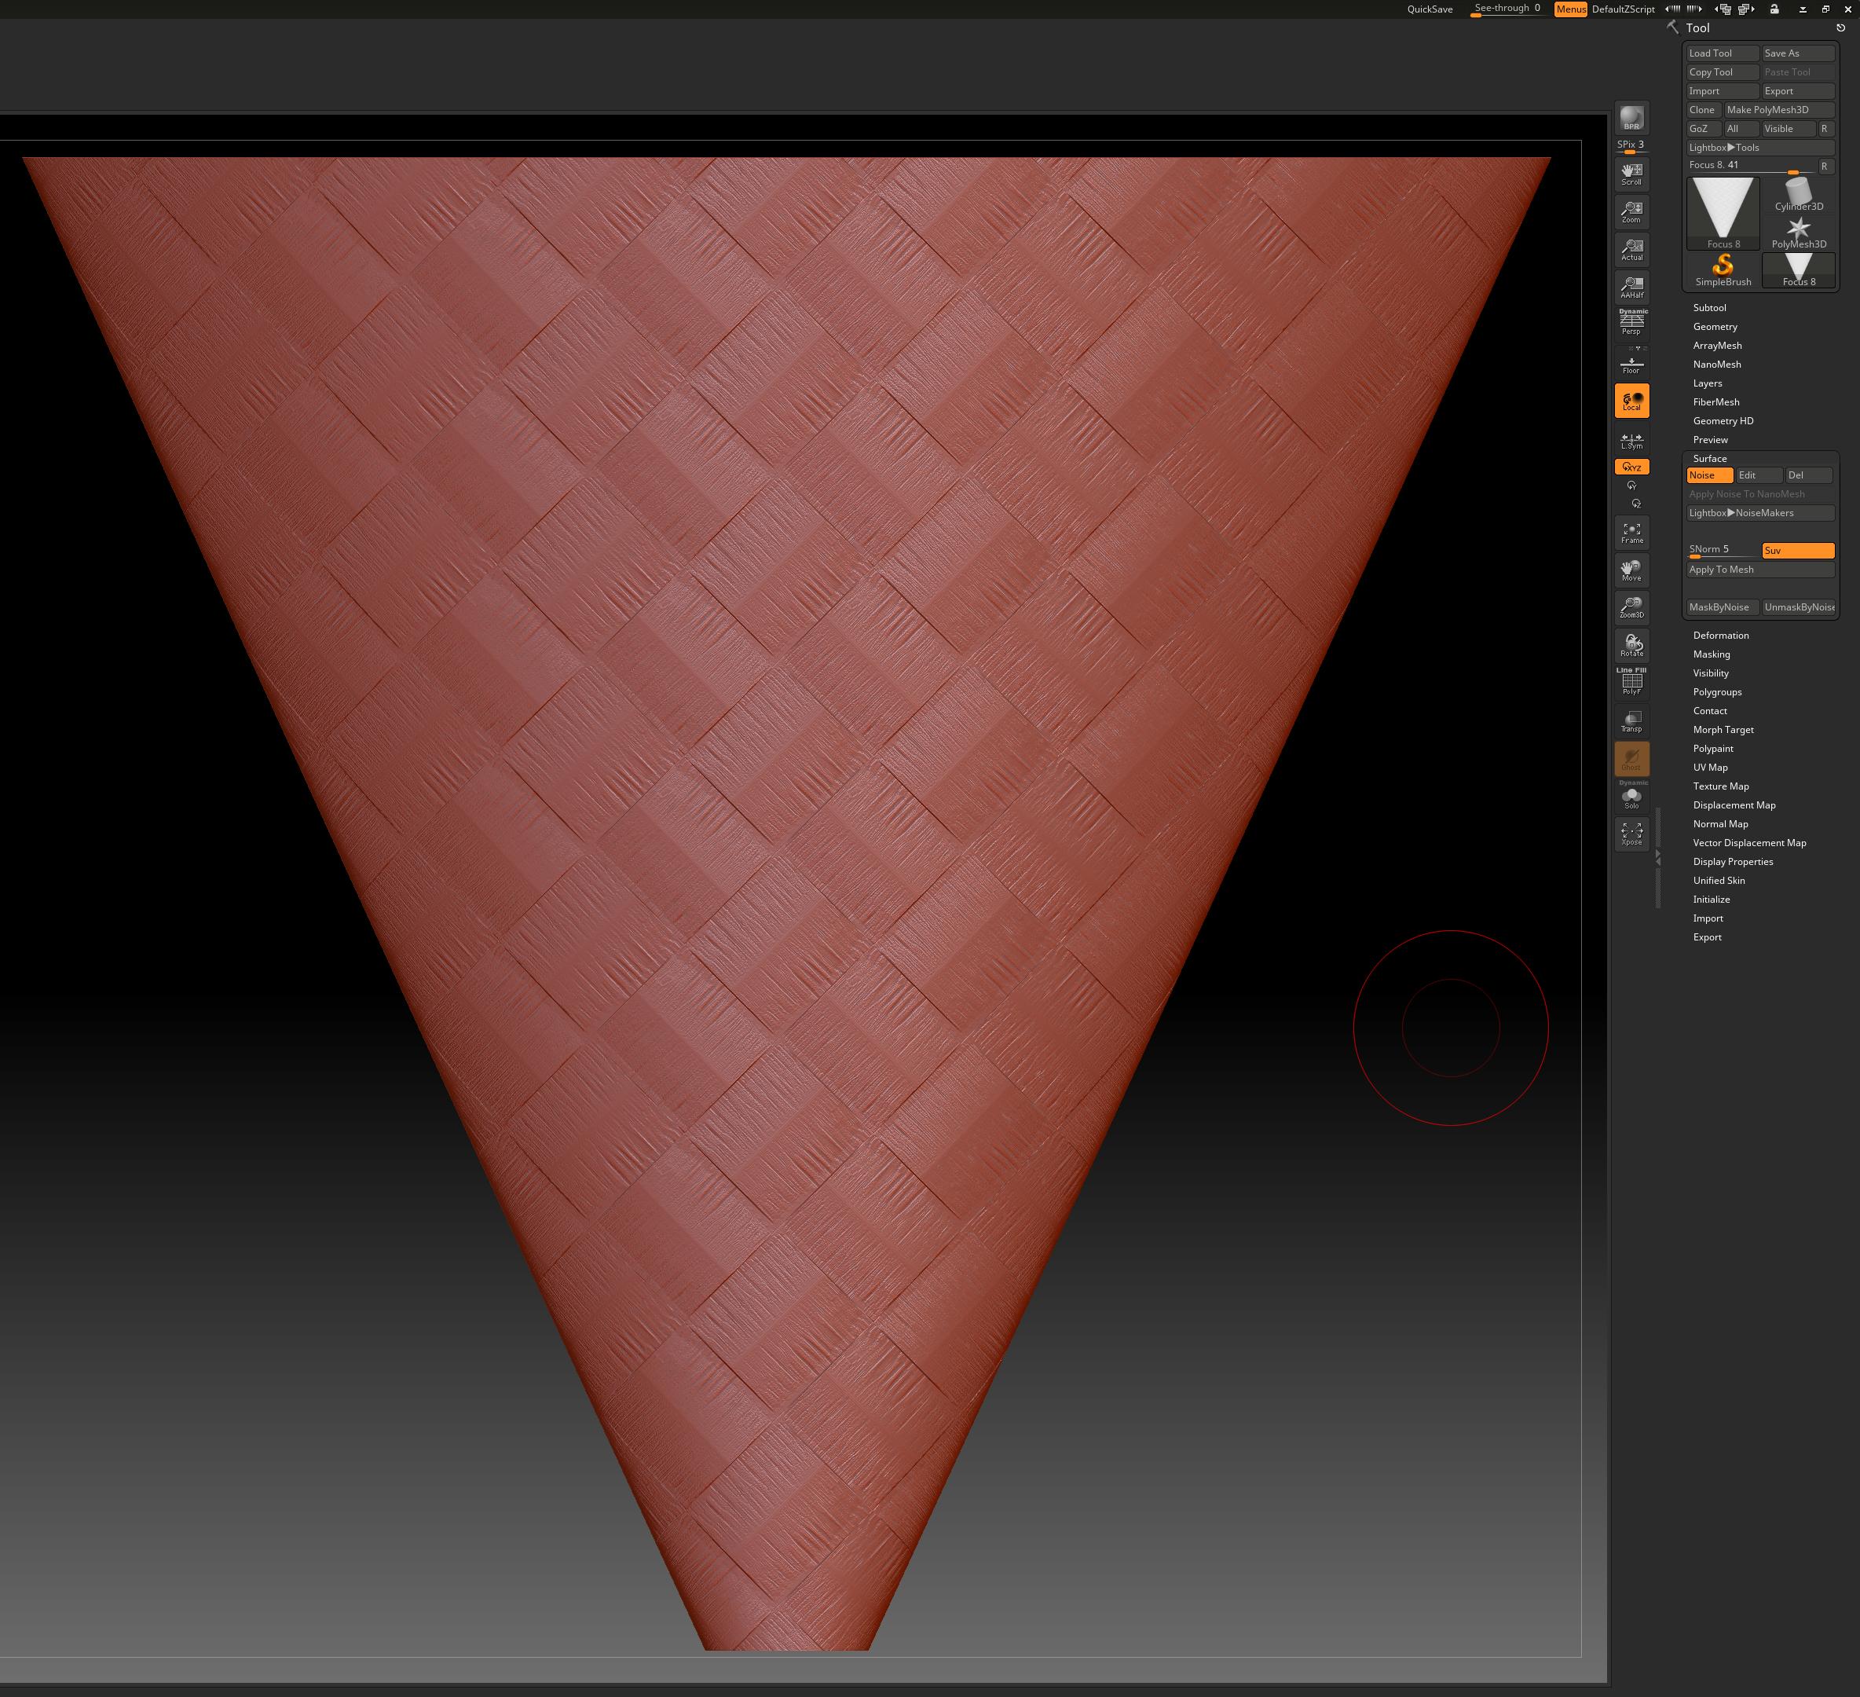Expand the Polygroups subpalette

[1717, 692]
